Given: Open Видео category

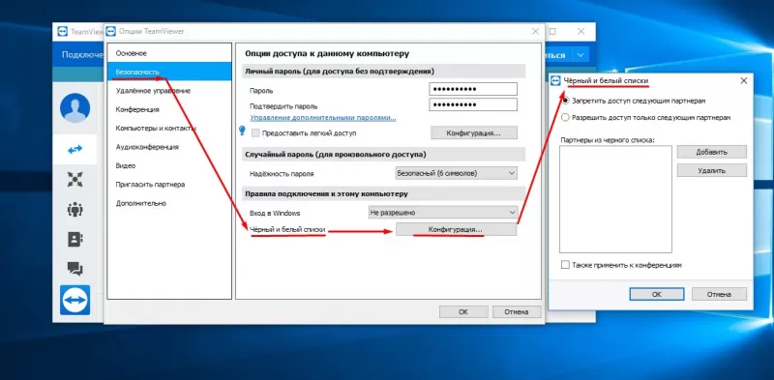Looking at the screenshot, I should (x=169, y=165).
